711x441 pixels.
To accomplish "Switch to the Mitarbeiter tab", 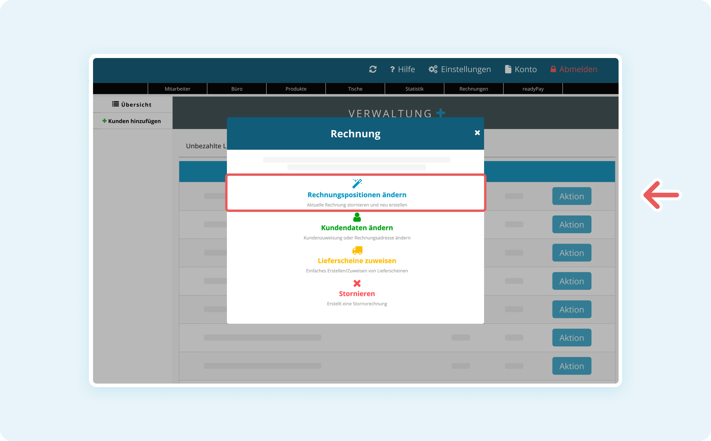I will pos(177,89).
